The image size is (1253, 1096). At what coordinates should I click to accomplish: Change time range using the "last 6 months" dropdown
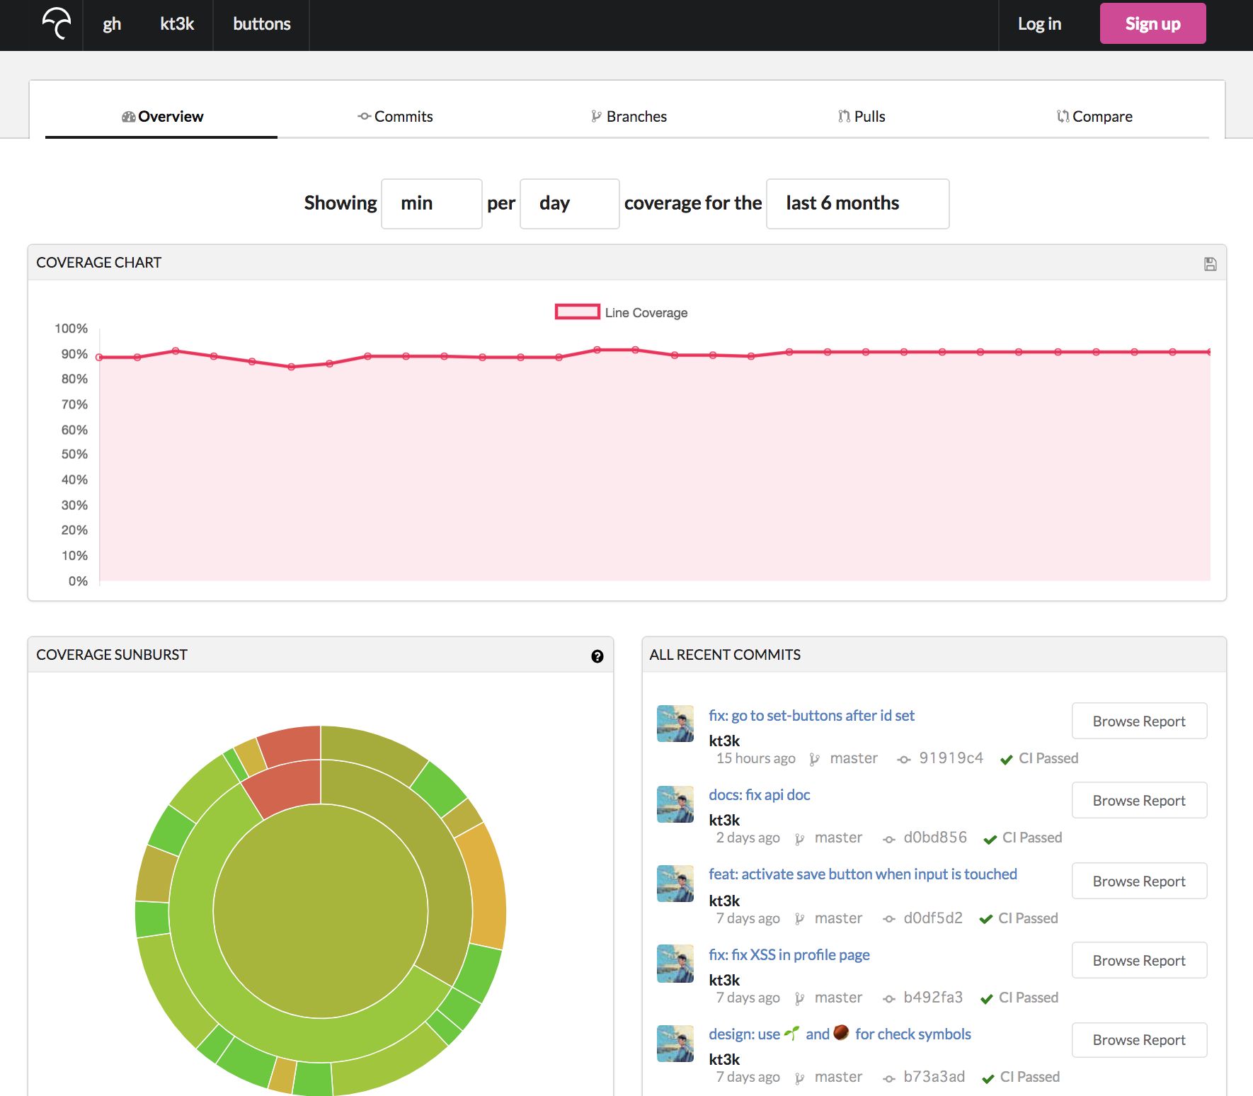tap(857, 203)
